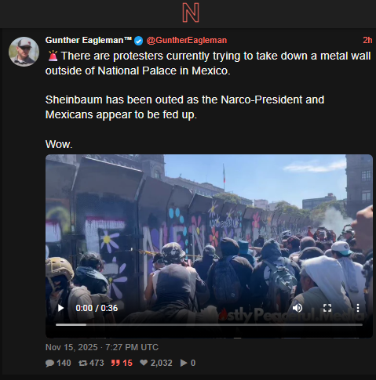Click the replies speech bubble icon showing 140
Viewport: 376px width, 380px height.
pyautogui.click(x=49, y=363)
